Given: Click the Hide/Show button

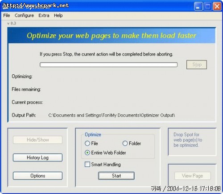Looking at the screenshot, I should [37, 140].
